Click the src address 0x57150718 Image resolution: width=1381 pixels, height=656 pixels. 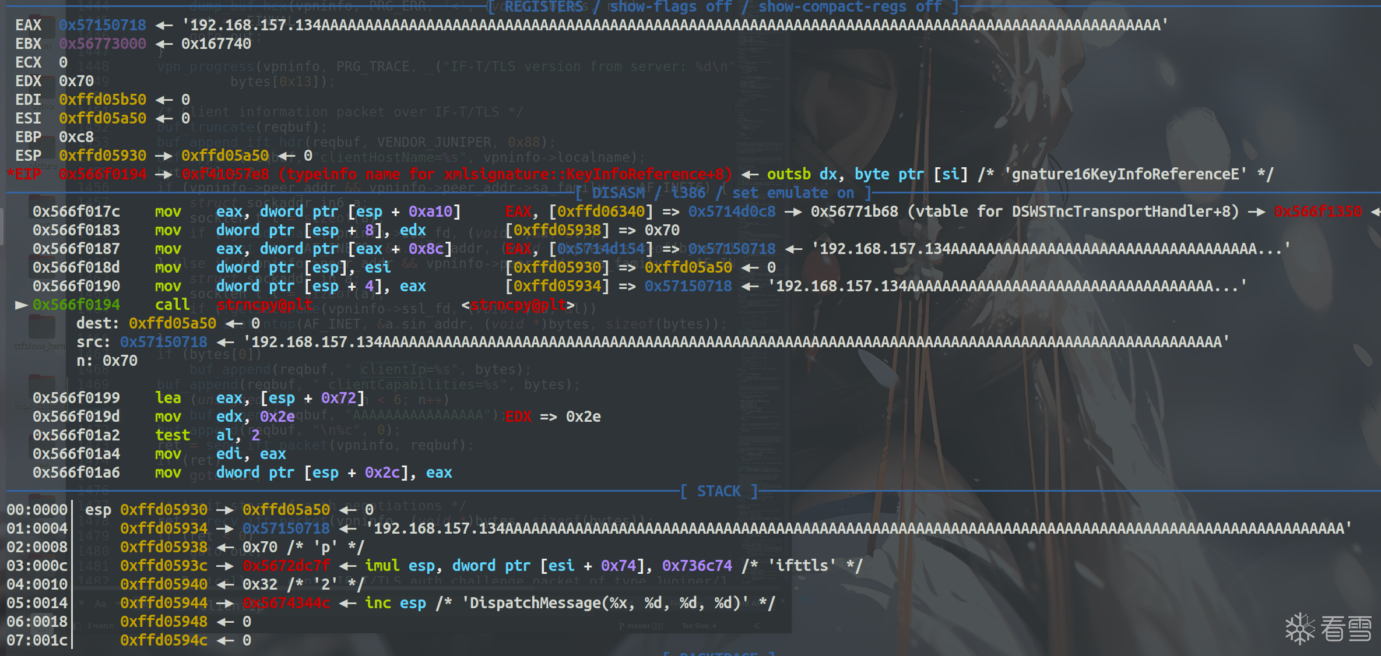[163, 342]
